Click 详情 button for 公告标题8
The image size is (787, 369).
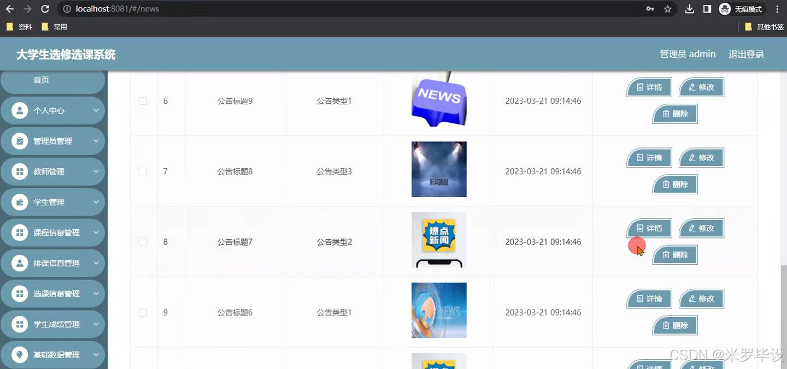(649, 158)
